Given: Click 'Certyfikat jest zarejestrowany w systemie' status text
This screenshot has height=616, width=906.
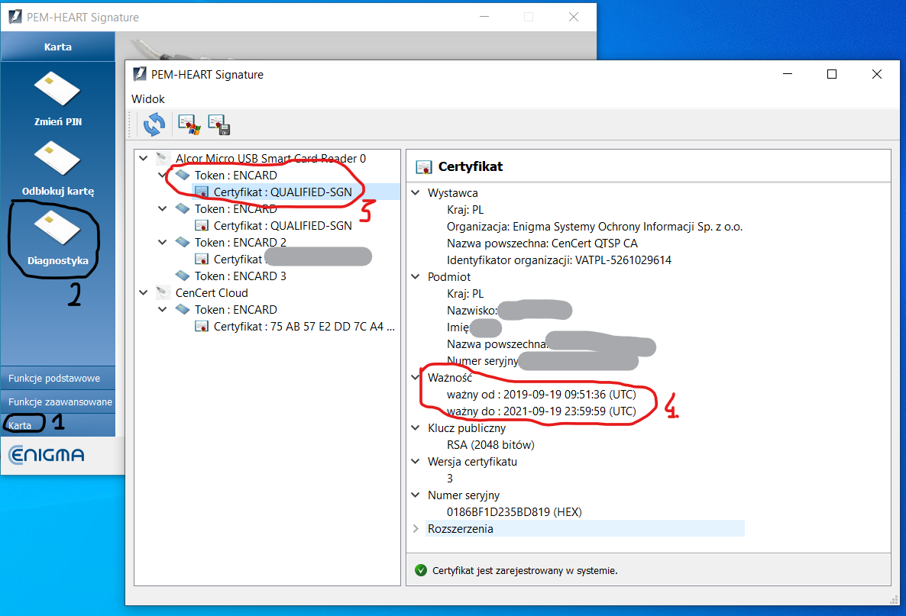Looking at the screenshot, I should [525, 570].
